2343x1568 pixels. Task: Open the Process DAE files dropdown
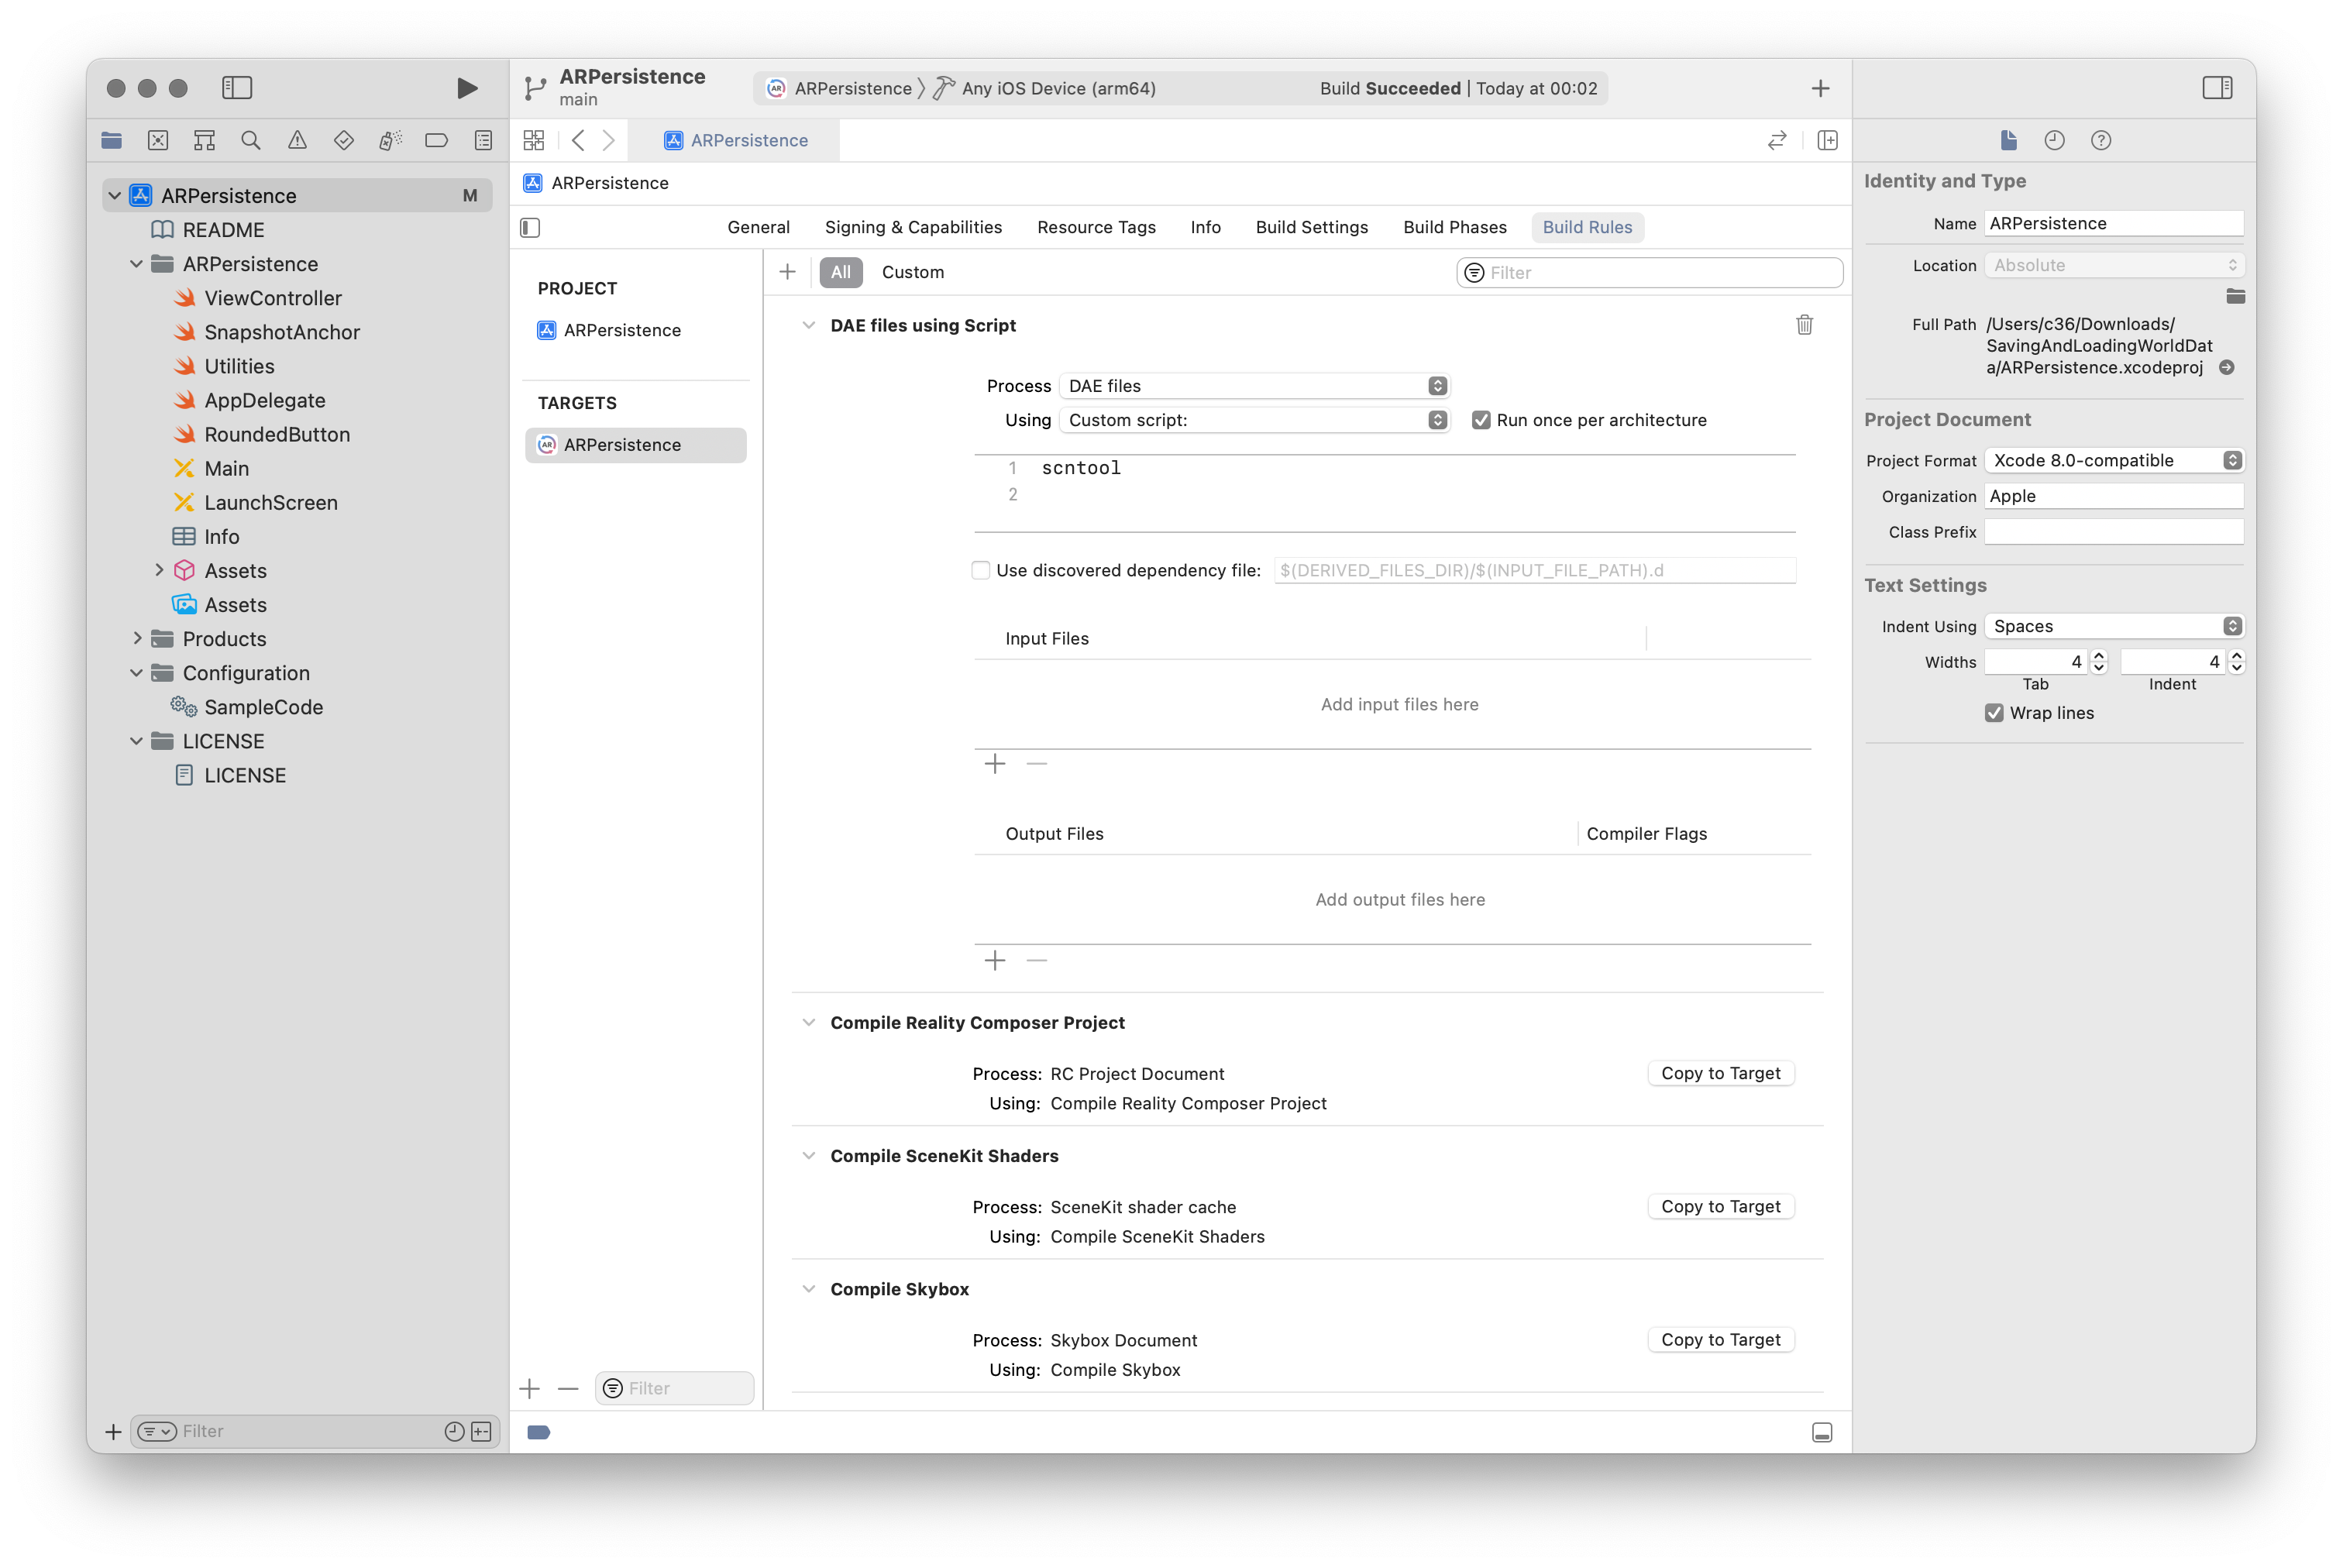tap(1254, 386)
